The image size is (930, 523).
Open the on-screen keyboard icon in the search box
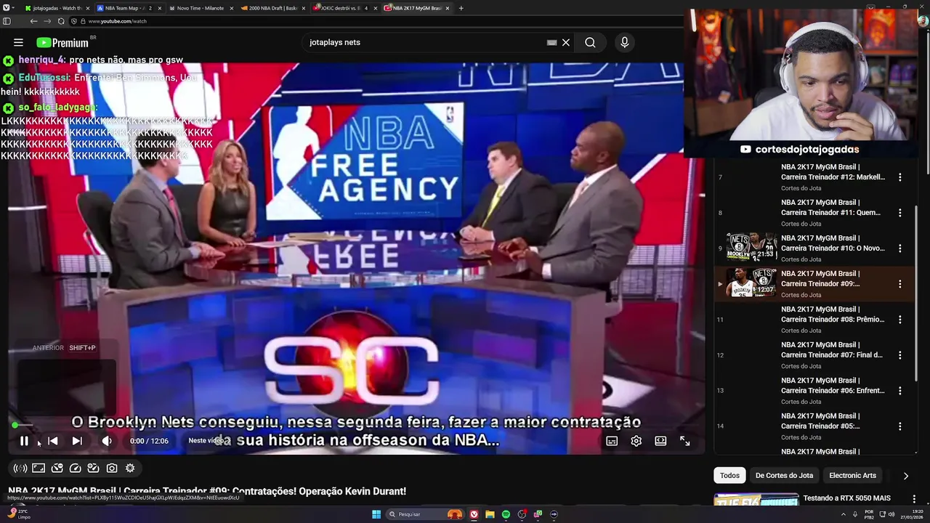click(x=551, y=43)
